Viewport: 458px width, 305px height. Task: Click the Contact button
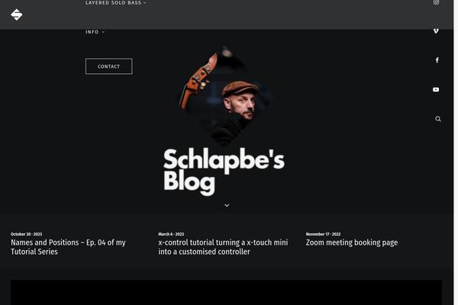[108, 66]
